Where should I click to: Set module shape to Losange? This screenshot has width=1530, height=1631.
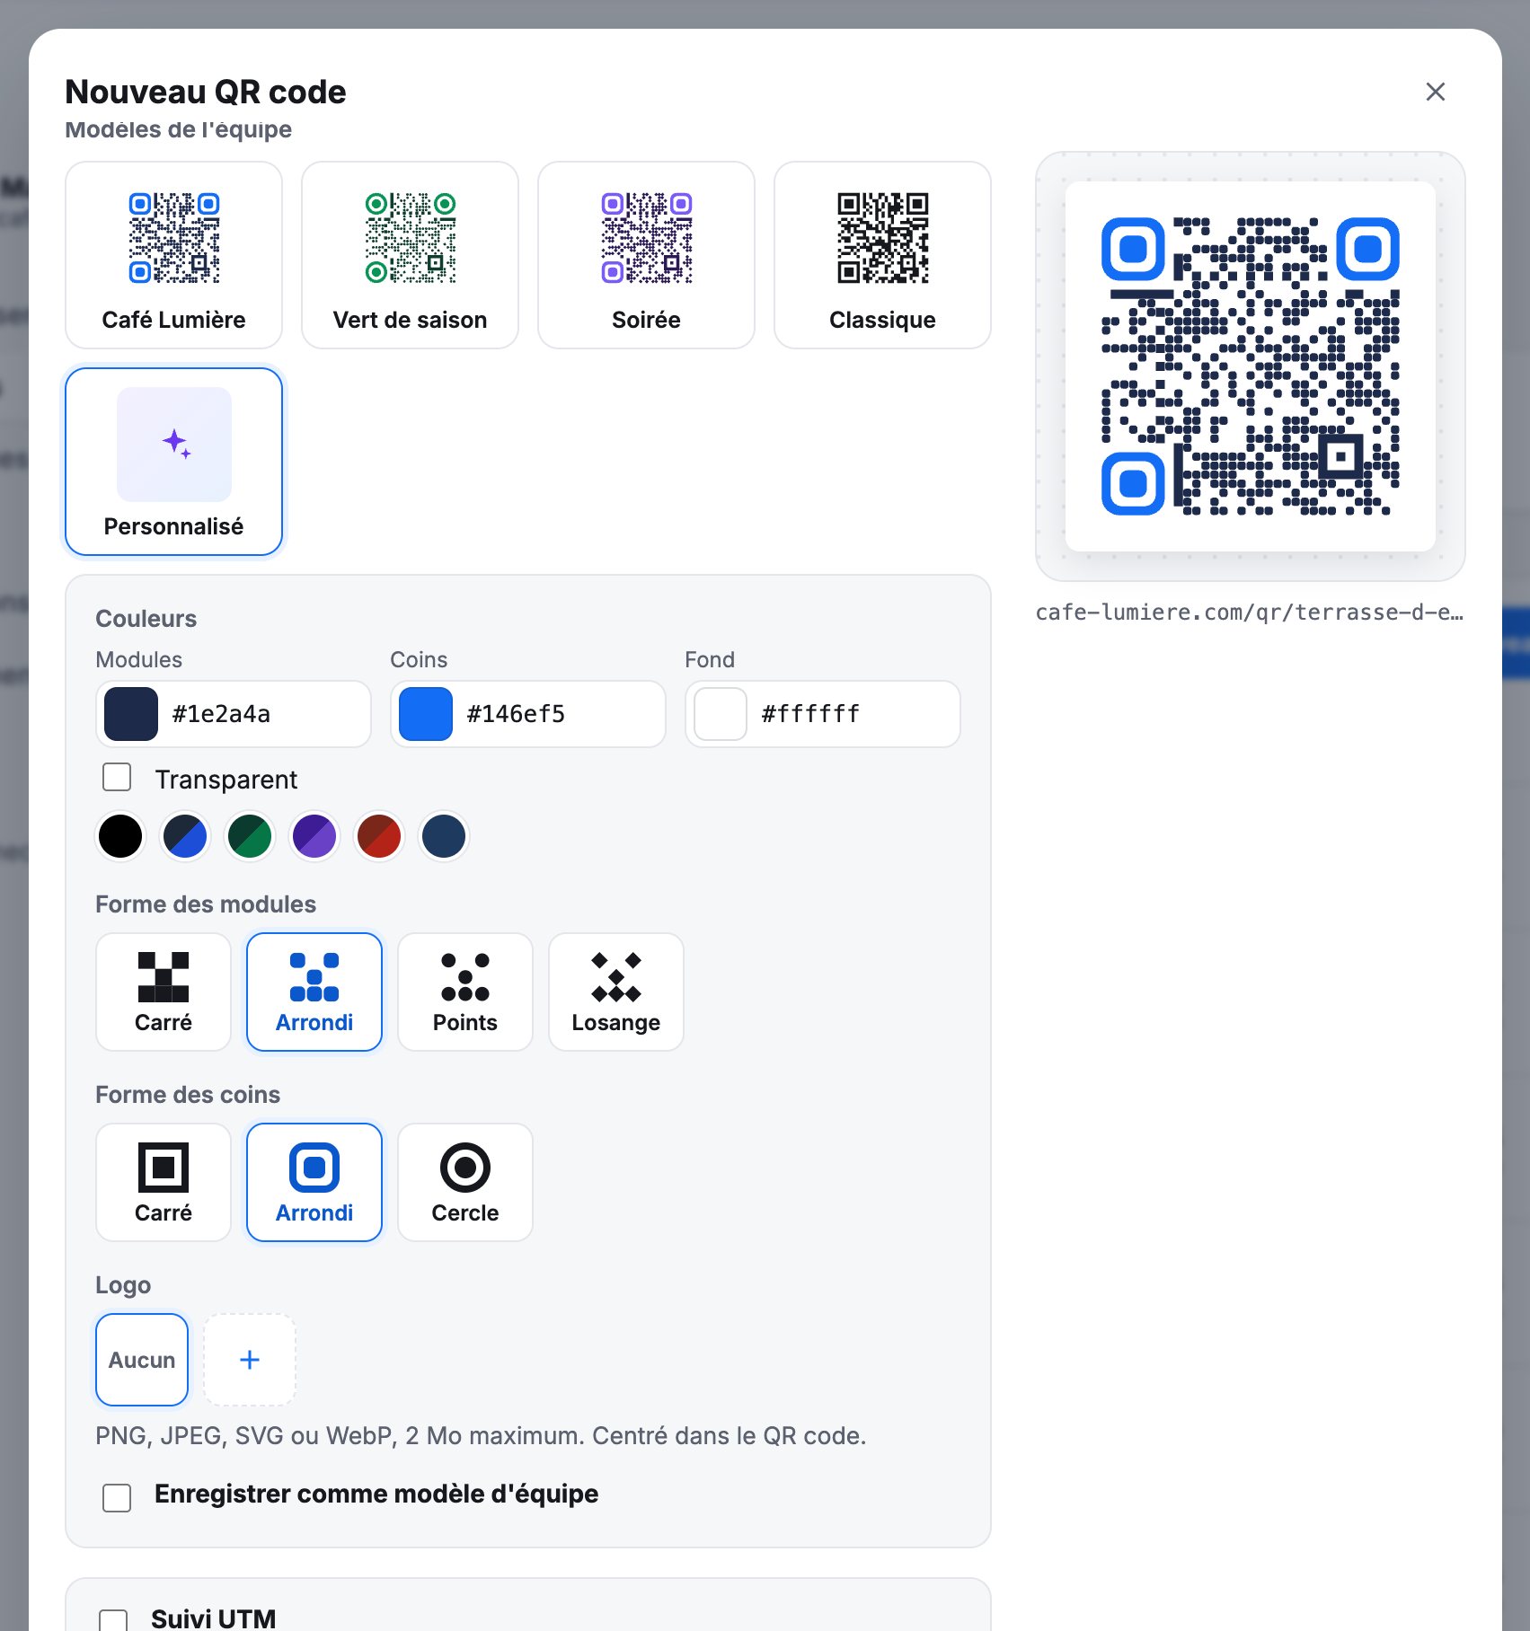click(x=616, y=992)
